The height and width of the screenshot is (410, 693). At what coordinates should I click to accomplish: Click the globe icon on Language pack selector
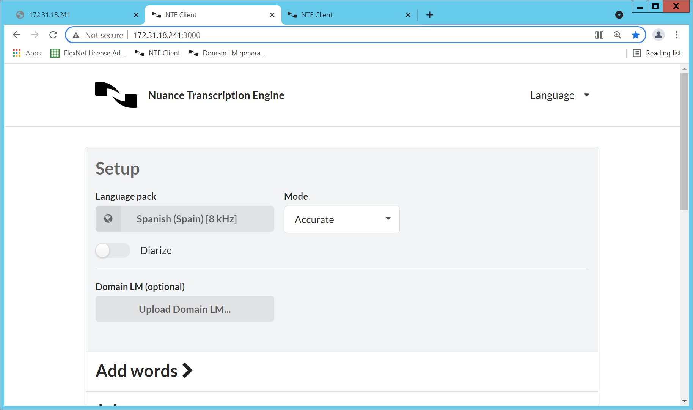(108, 219)
